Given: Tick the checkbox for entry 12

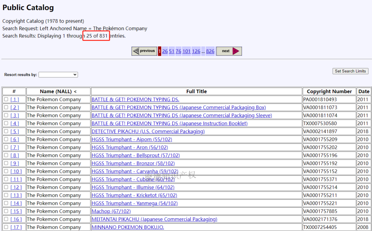Looking at the screenshot, I should 6,187.
